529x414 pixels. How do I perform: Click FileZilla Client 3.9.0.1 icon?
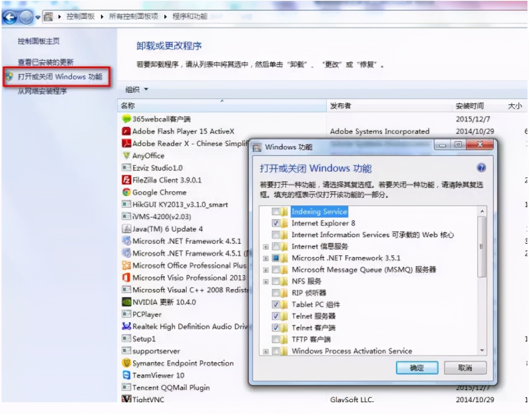coord(126,180)
